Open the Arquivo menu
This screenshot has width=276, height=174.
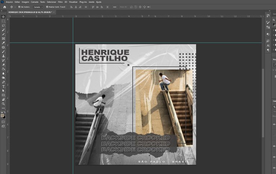tap(9, 2)
